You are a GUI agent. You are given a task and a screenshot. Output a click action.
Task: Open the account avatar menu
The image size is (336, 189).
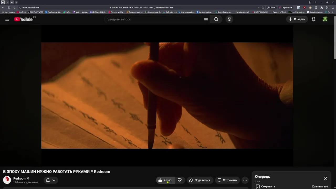325,19
